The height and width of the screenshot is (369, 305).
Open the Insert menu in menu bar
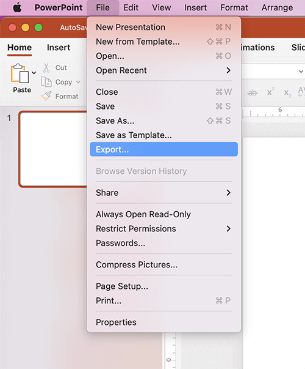point(195,7)
